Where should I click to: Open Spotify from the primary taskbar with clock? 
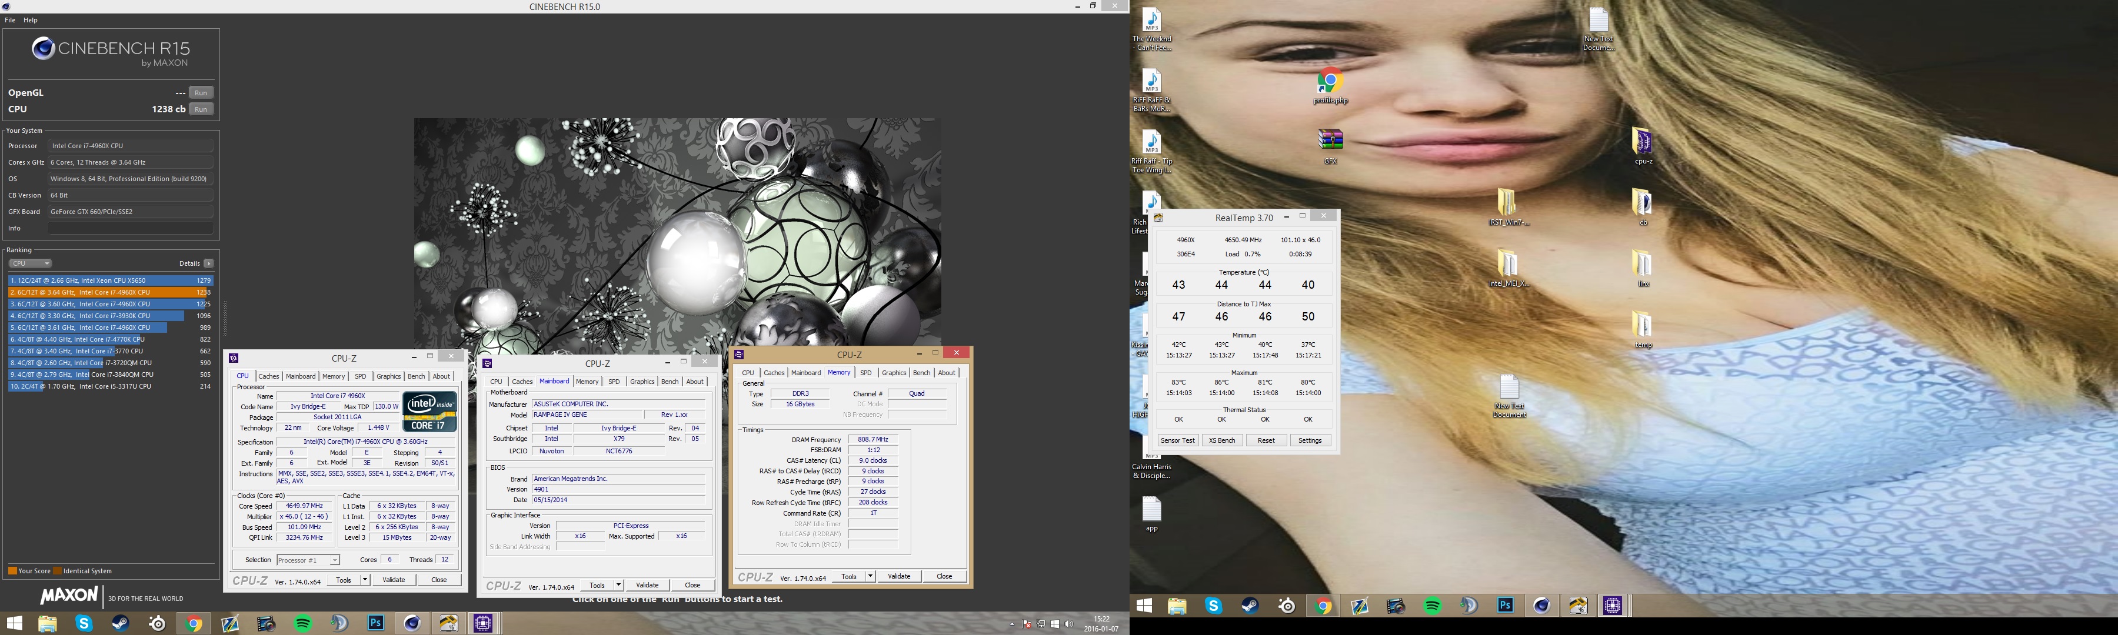point(302,623)
